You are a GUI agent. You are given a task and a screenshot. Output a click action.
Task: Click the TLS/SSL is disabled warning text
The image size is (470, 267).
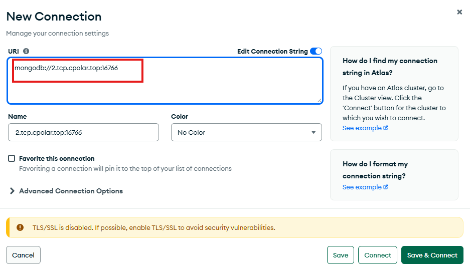(153, 227)
